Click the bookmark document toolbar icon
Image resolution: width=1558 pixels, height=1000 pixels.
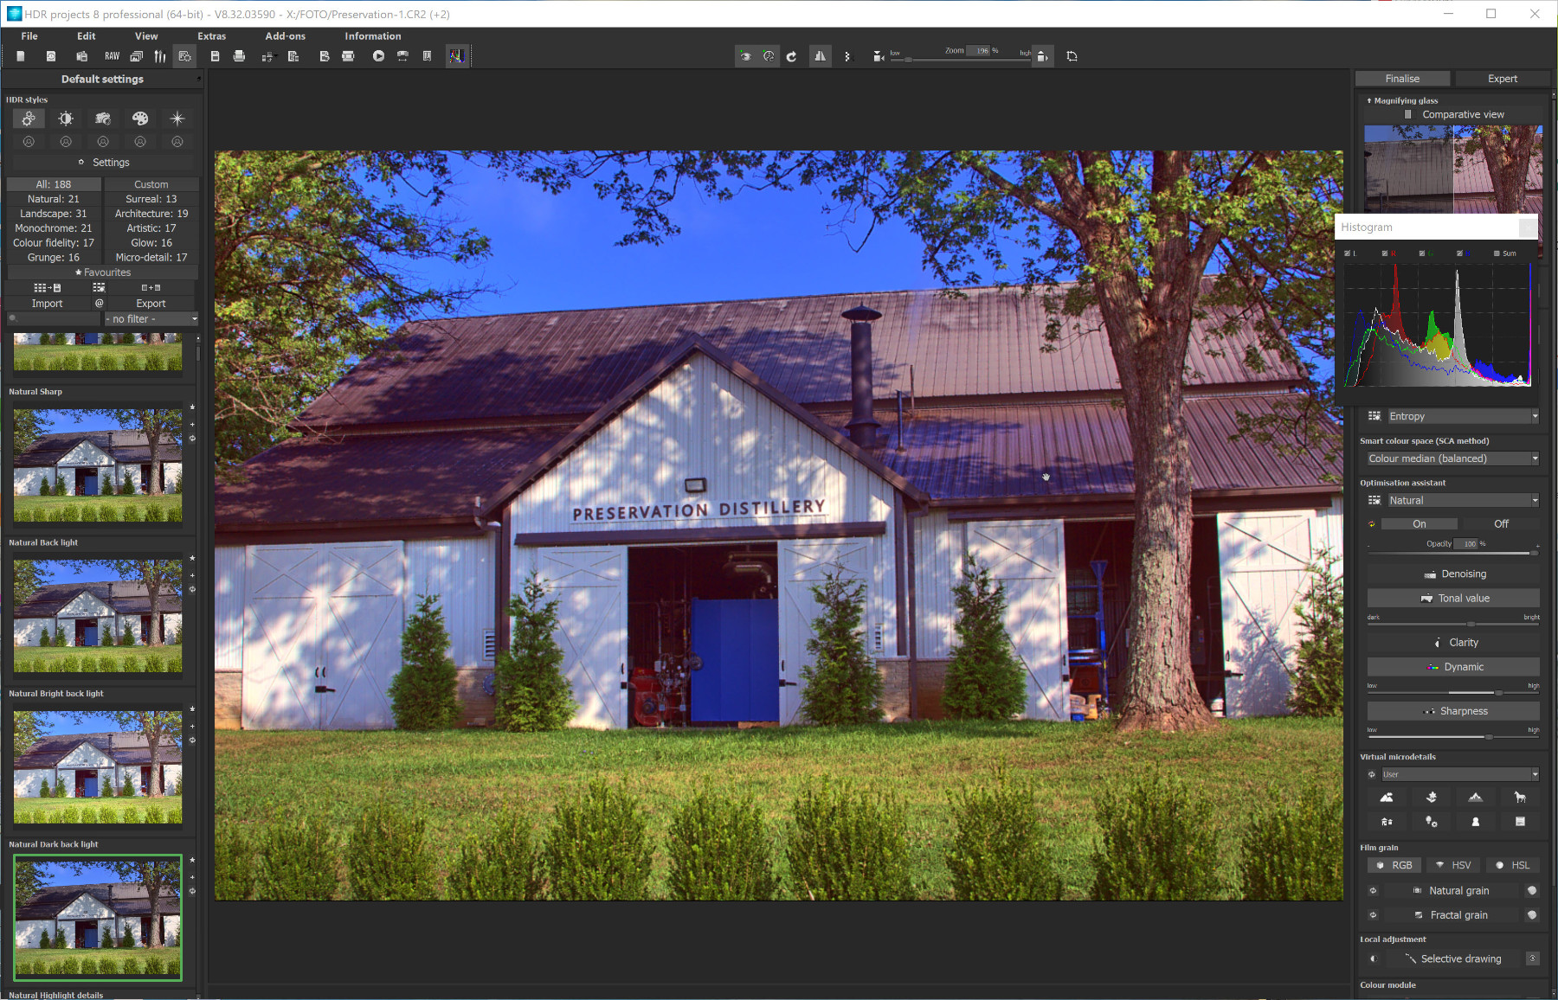click(x=427, y=56)
